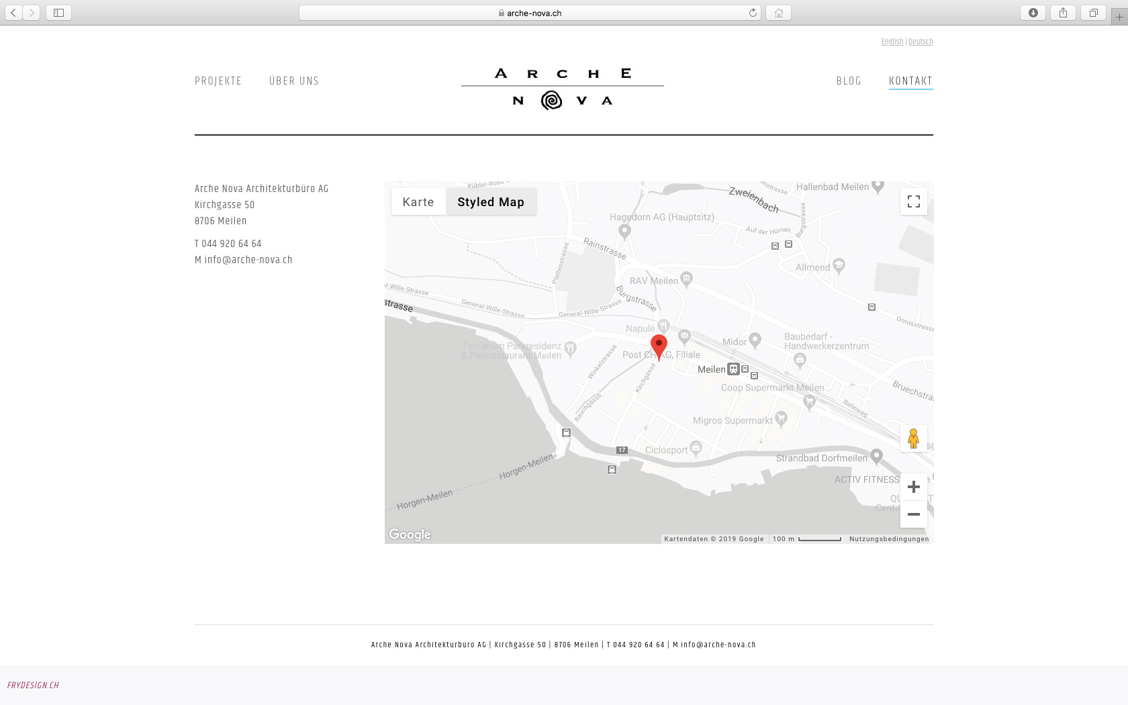The height and width of the screenshot is (705, 1128).
Task: Click the Coop Supermarkt Meilen marker
Action: tap(810, 402)
